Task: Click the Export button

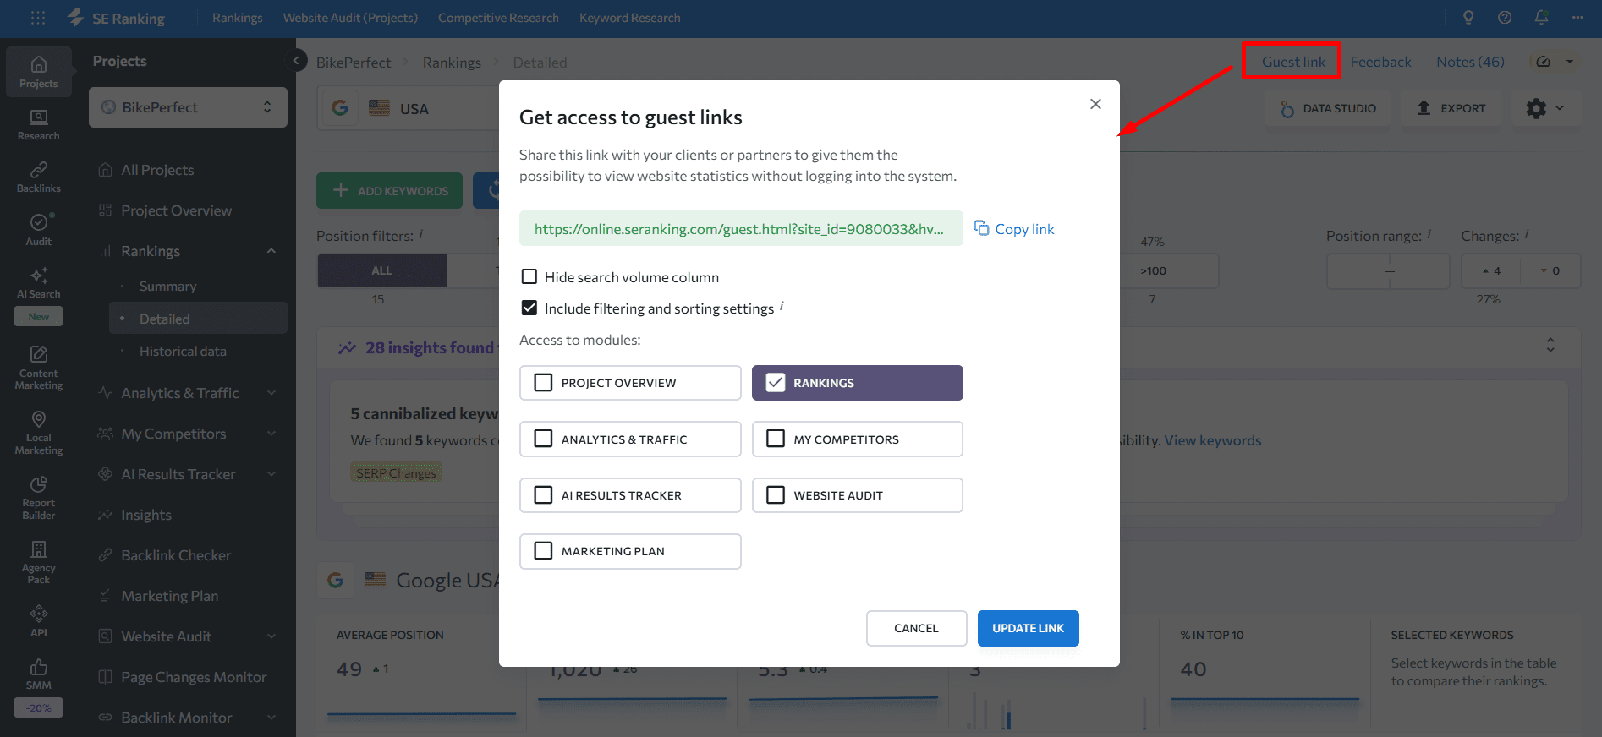Action: 1451,108
